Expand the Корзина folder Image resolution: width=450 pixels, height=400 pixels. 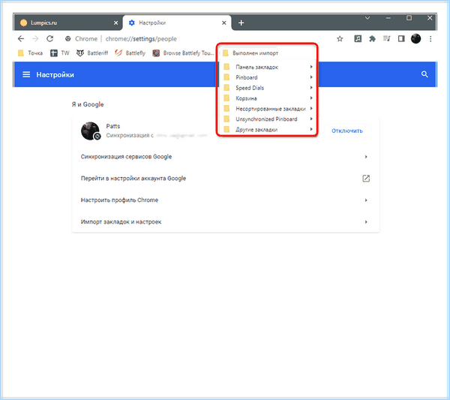tap(268, 98)
